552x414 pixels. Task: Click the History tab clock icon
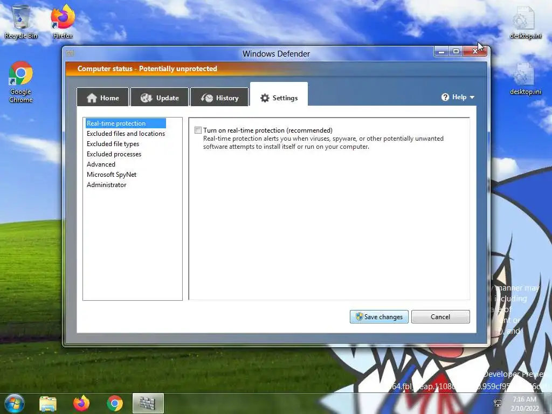[x=207, y=98]
